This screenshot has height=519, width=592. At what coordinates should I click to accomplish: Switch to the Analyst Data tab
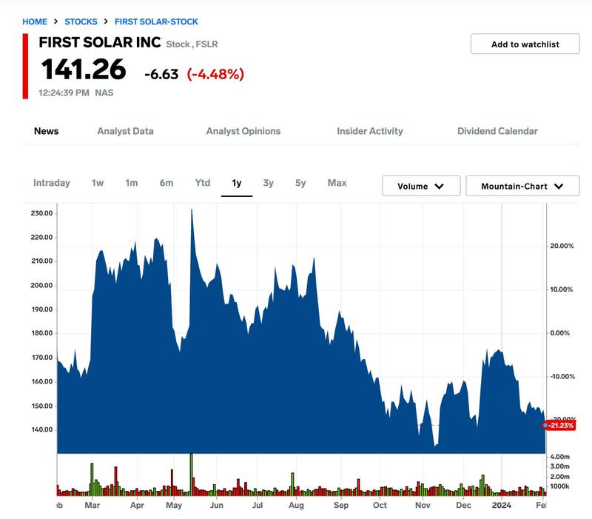click(125, 131)
